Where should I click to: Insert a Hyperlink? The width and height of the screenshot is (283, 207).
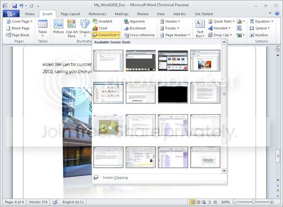134,21
